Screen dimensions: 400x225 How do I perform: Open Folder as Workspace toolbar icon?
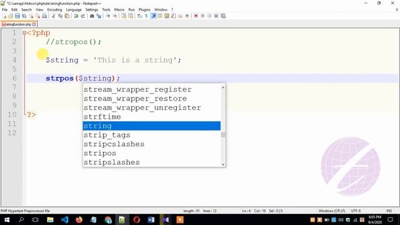pyautogui.click(x=181, y=16)
